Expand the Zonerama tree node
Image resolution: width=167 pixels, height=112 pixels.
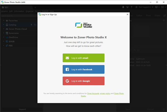4,33
